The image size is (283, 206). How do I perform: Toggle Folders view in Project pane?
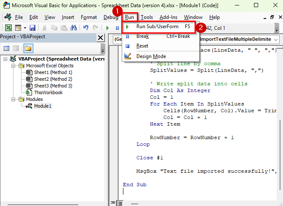[28, 48]
